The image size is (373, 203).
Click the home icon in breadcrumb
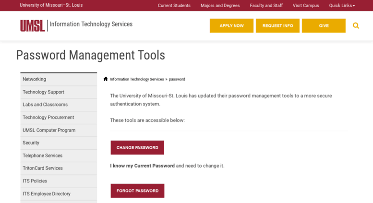click(106, 79)
